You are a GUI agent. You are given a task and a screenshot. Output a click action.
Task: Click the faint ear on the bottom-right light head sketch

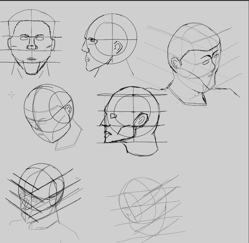pos(127,212)
